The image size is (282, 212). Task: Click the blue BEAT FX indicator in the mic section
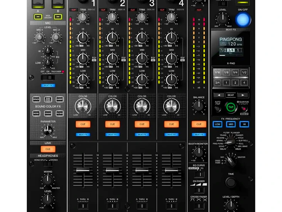48,86
